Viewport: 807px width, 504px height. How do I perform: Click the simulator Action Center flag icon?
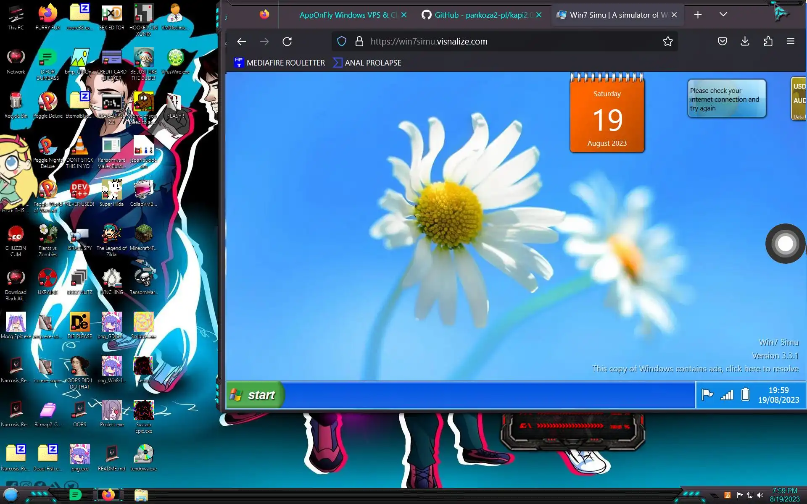[707, 395]
